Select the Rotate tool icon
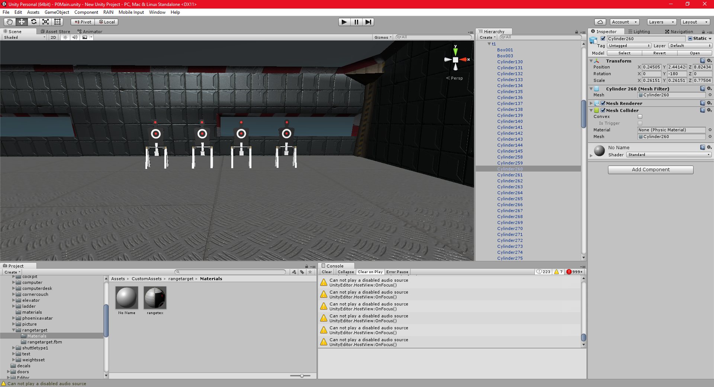714x387 pixels. click(33, 22)
